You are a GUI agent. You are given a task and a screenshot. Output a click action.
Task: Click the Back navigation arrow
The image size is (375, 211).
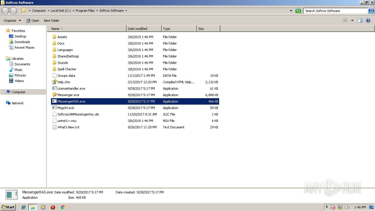click(5, 11)
